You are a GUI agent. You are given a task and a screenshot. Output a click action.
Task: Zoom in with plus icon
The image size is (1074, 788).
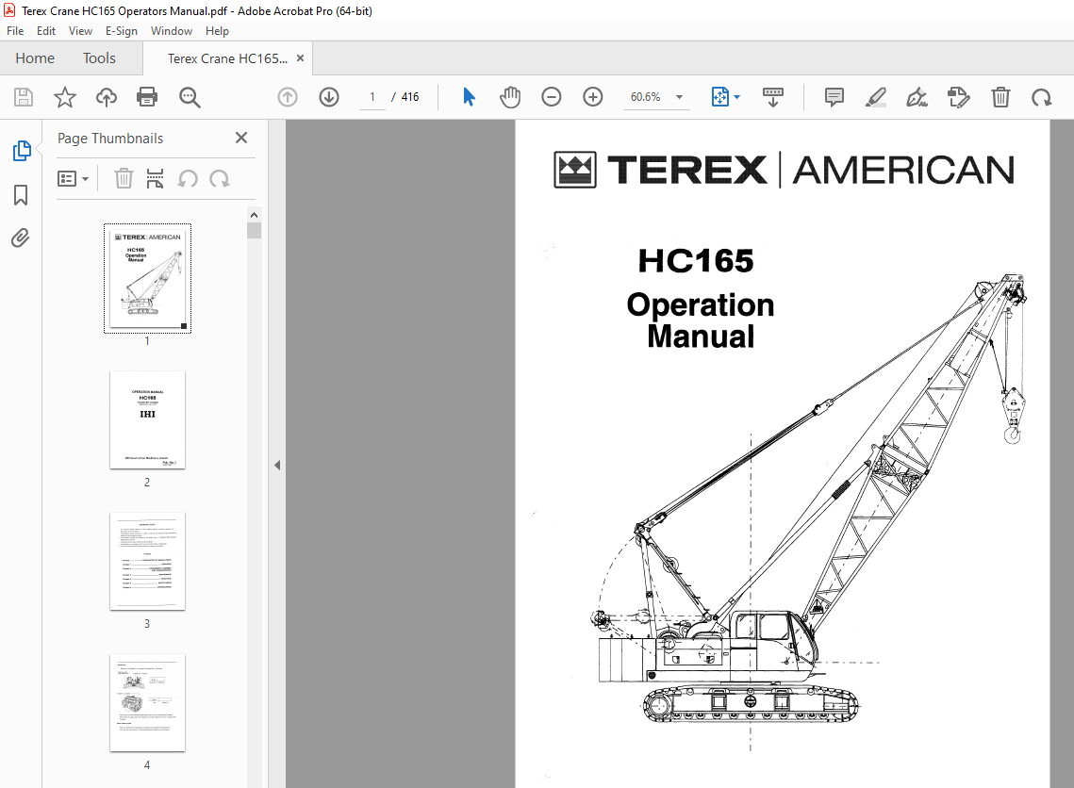click(x=592, y=97)
